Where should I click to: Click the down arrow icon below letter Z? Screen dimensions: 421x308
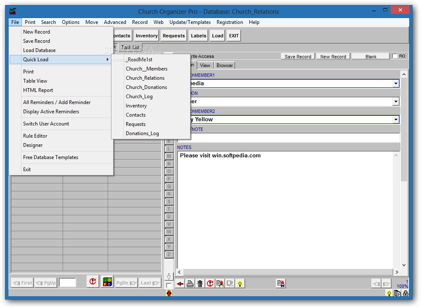[169, 277]
